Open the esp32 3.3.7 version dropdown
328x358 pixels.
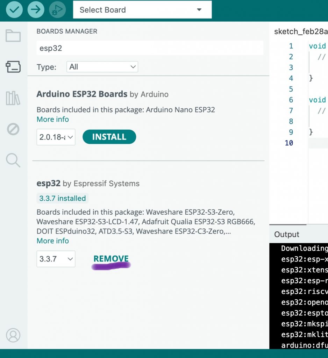click(56, 259)
